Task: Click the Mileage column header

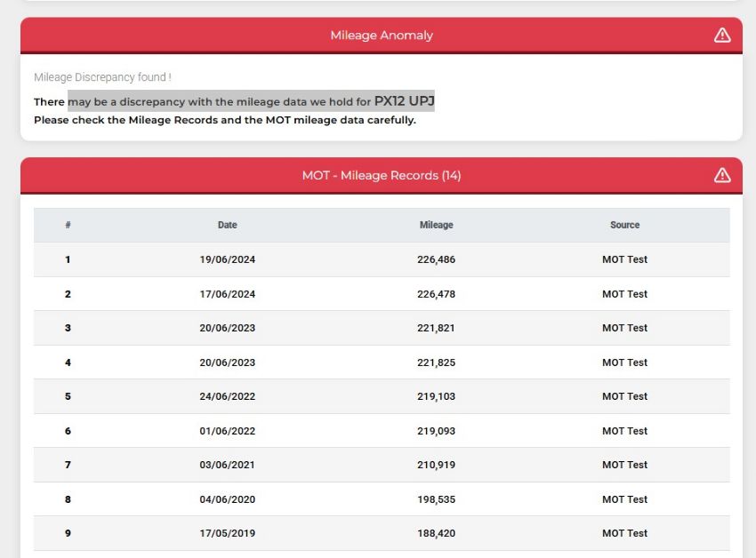Action: click(x=437, y=225)
